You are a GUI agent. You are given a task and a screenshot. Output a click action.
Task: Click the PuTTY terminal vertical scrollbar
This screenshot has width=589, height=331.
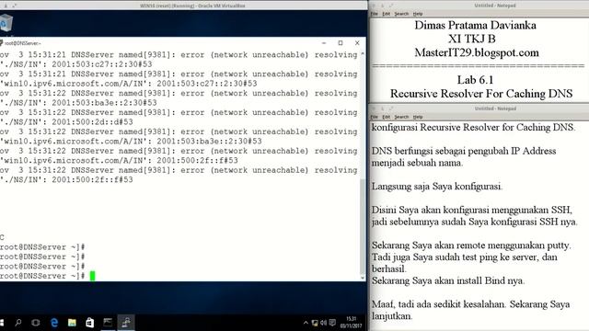(x=363, y=165)
